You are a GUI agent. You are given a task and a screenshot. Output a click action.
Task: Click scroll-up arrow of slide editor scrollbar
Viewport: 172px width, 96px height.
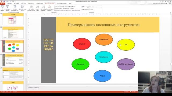coord(171,14)
